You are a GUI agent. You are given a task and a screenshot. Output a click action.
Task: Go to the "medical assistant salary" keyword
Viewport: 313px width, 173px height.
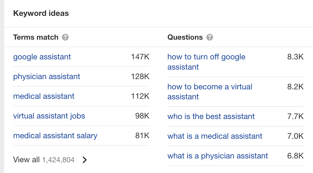click(x=55, y=136)
